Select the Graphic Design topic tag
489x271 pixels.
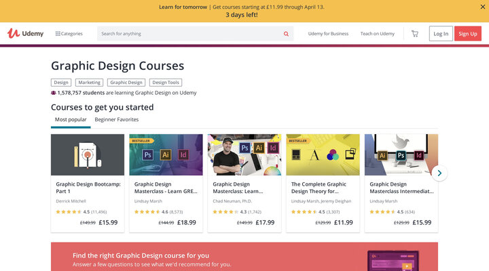[126, 83]
